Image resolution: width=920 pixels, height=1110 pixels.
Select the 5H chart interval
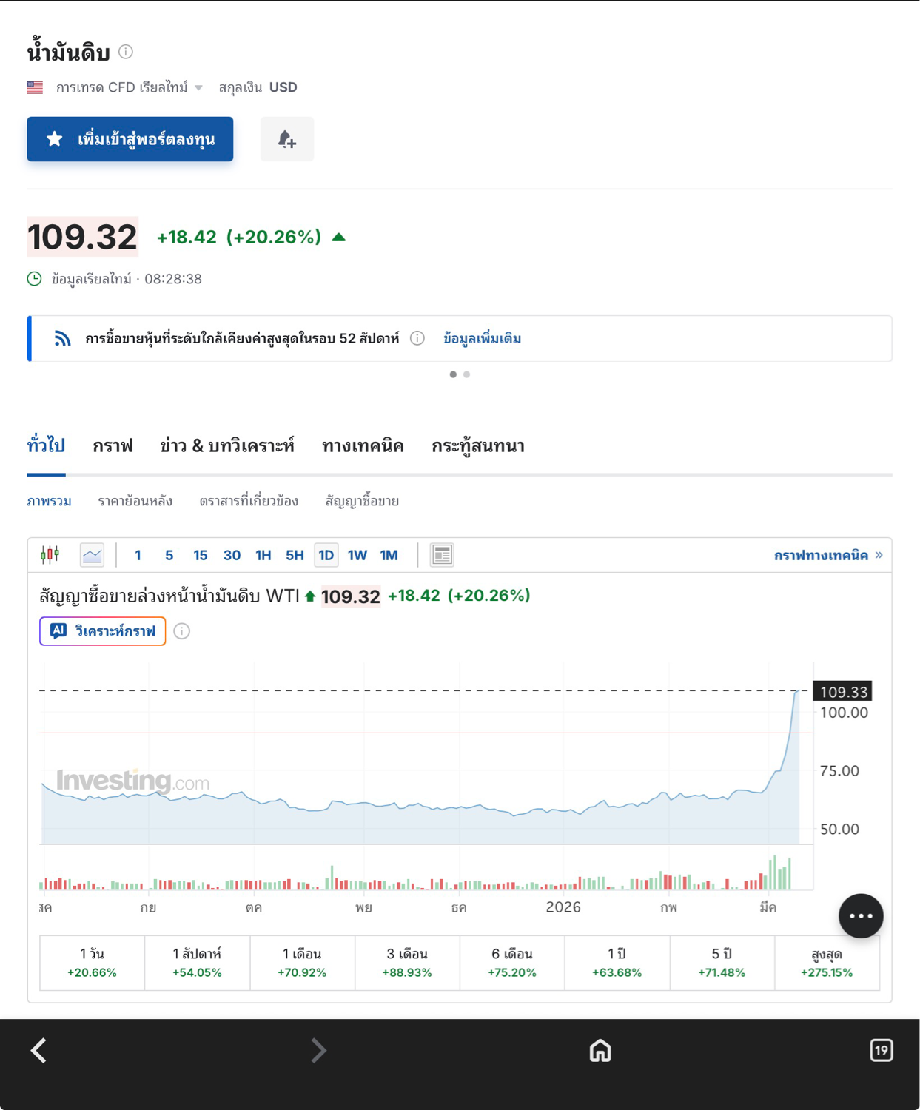click(x=295, y=555)
